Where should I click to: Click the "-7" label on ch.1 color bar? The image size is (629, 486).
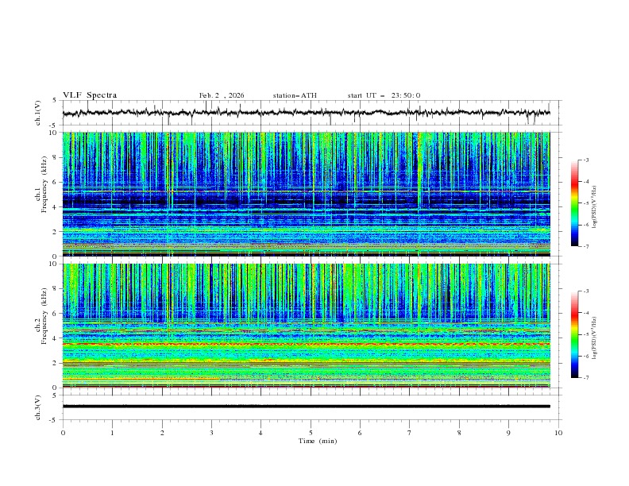586,246
